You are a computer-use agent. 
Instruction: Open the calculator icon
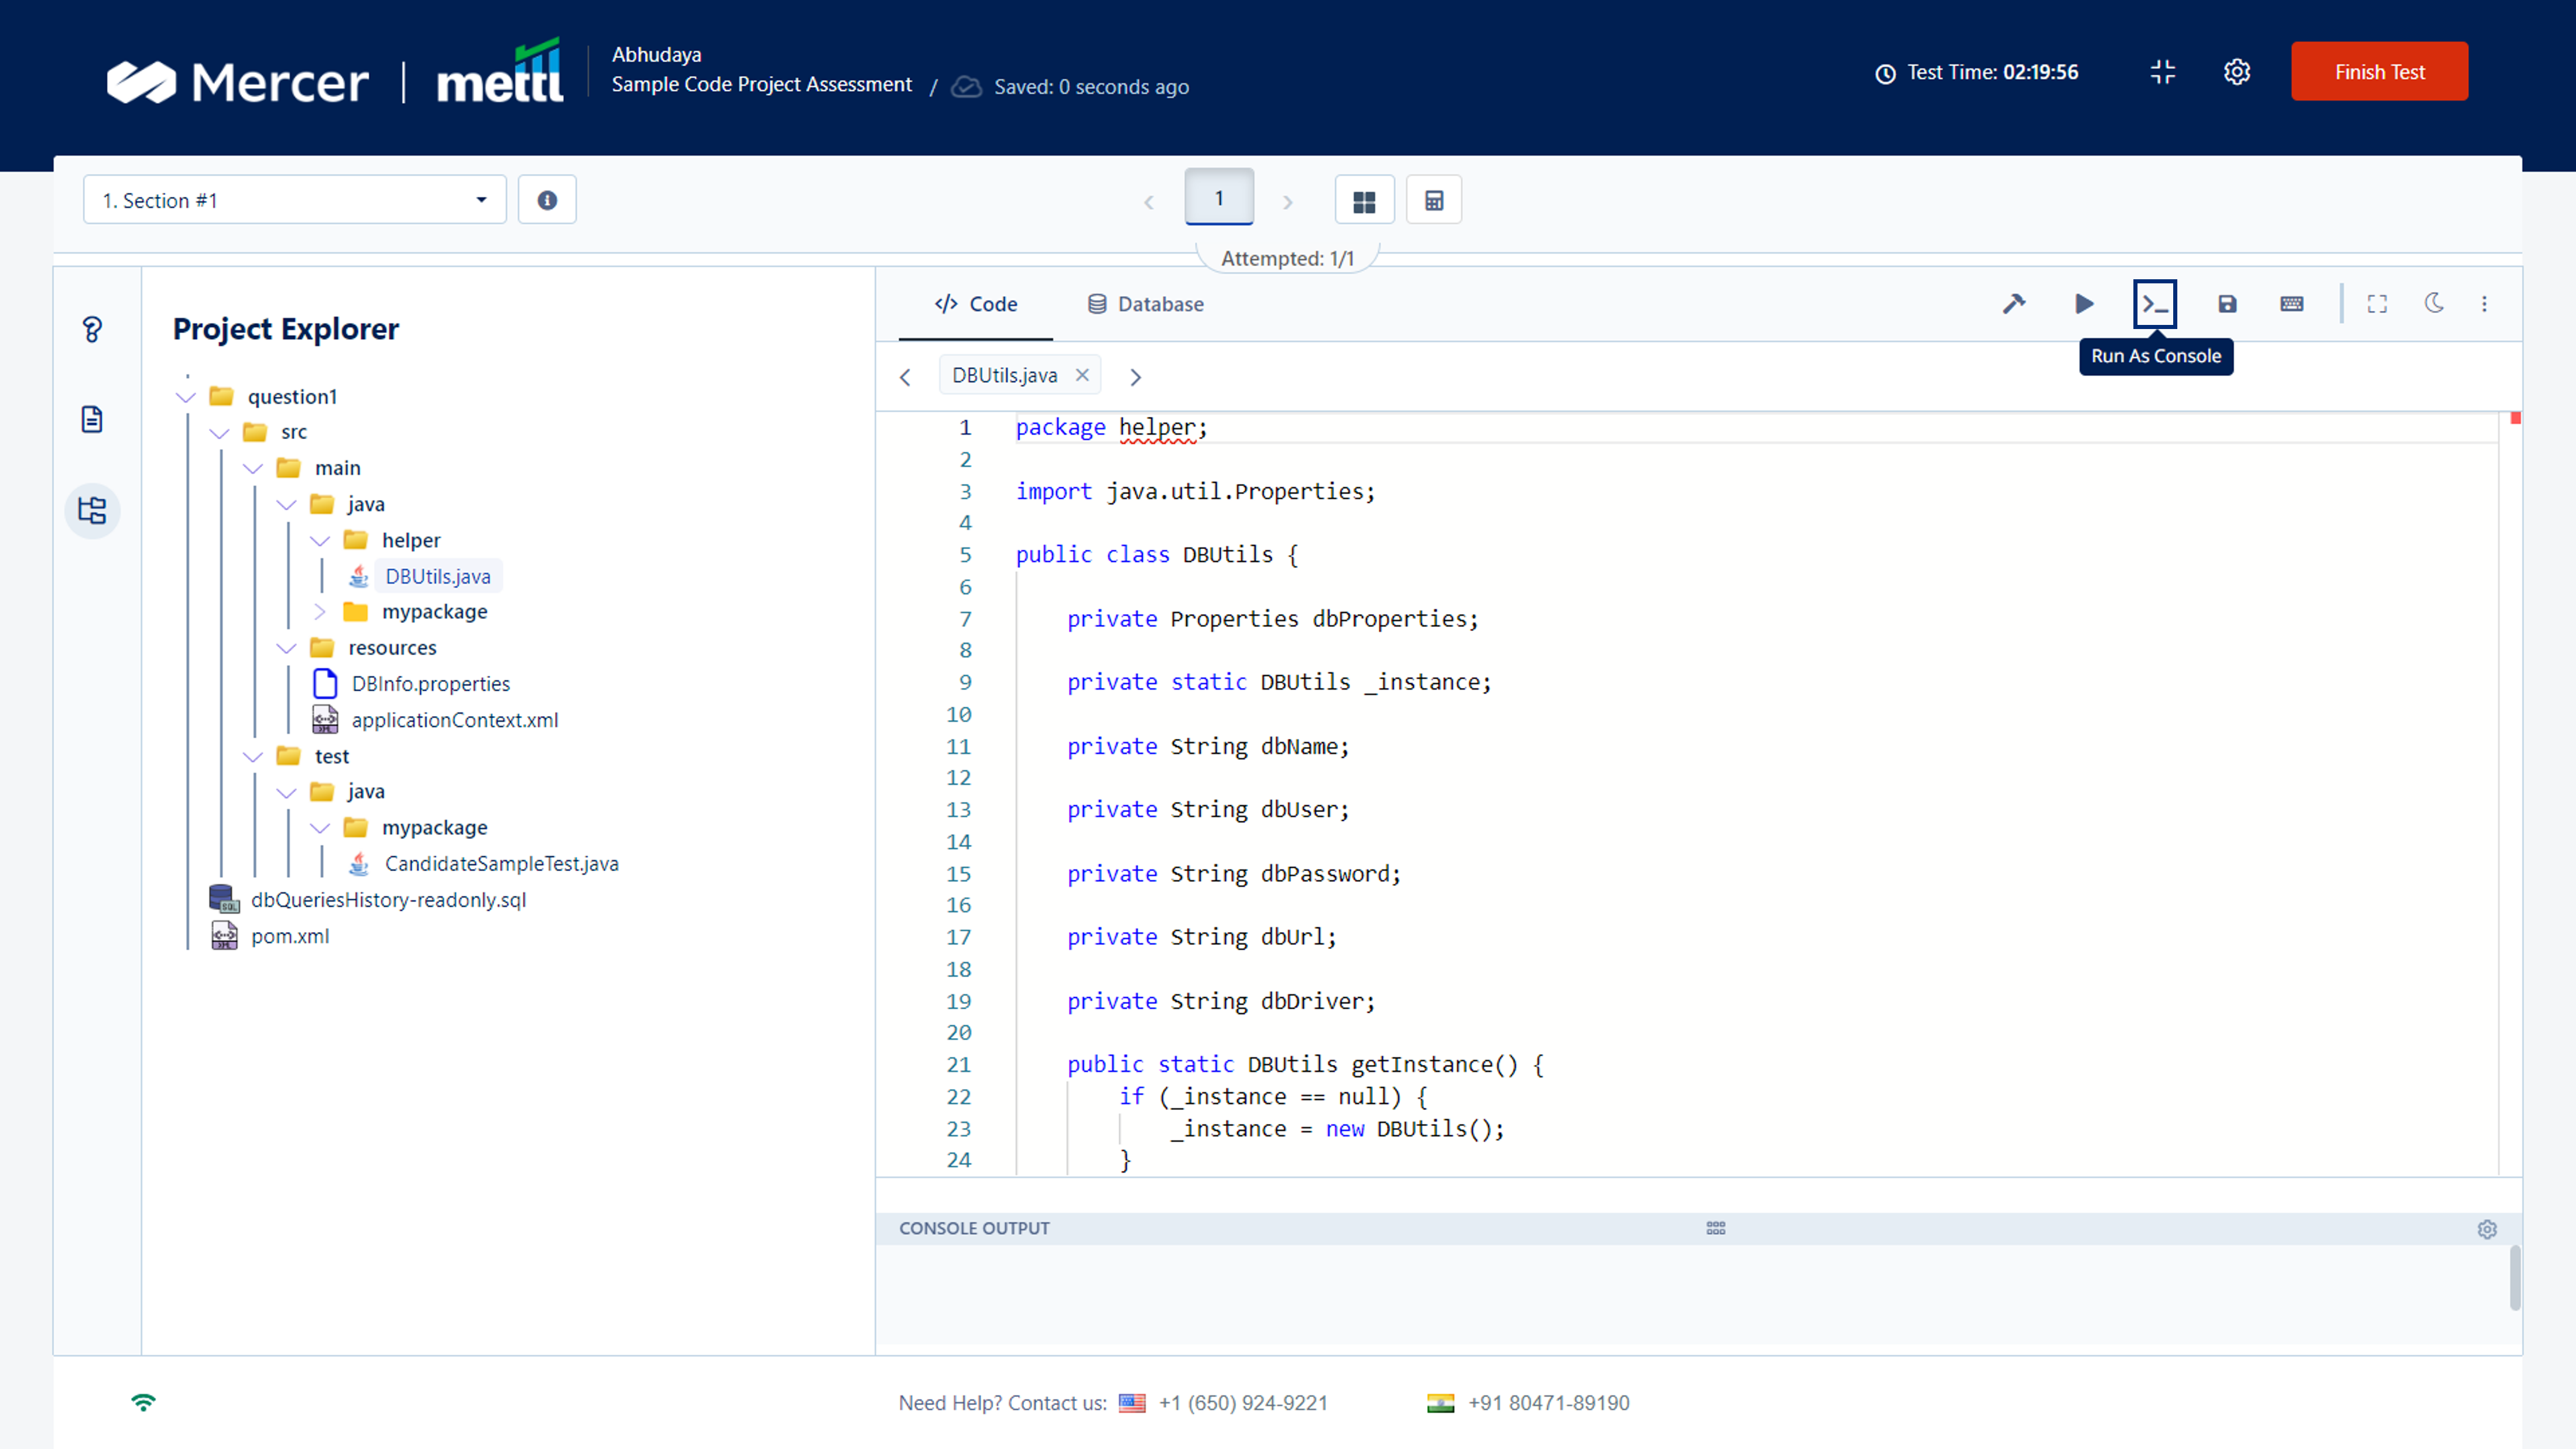(1434, 200)
